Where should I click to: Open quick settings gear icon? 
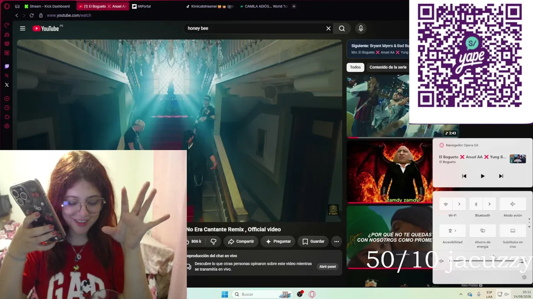point(524,277)
